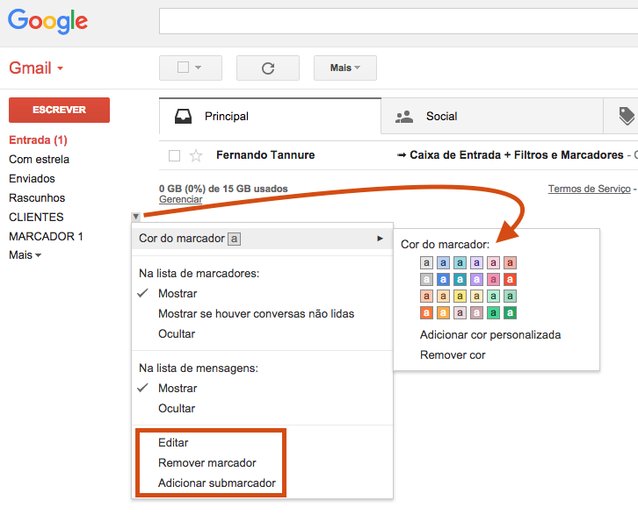Open the Termos de Serviço link

[589, 189]
